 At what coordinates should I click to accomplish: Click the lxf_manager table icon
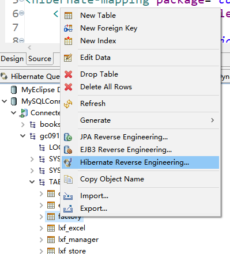(x=51, y=240)
